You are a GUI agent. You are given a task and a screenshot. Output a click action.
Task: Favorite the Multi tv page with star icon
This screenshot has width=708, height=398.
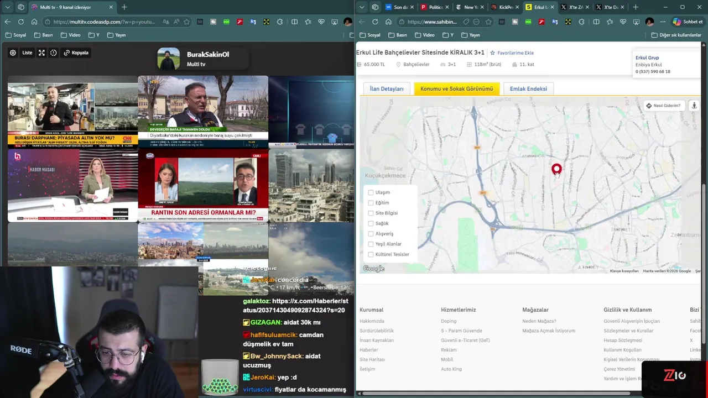[187, 22]
